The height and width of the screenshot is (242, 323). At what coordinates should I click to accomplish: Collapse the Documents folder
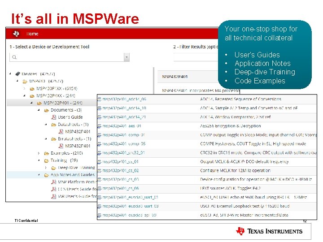[39, 110]
